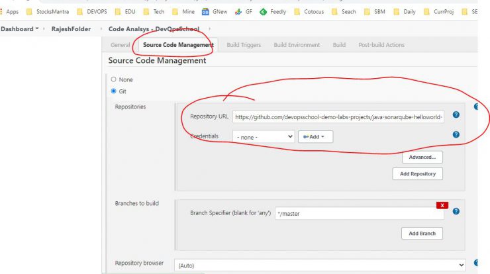The image size is (490, 274).
Task: Click the Repository browser label
Action: pos(139,263)
